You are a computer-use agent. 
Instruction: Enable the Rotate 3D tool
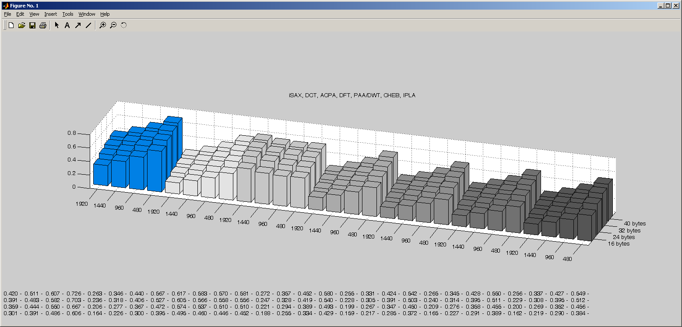pos(123,25)
